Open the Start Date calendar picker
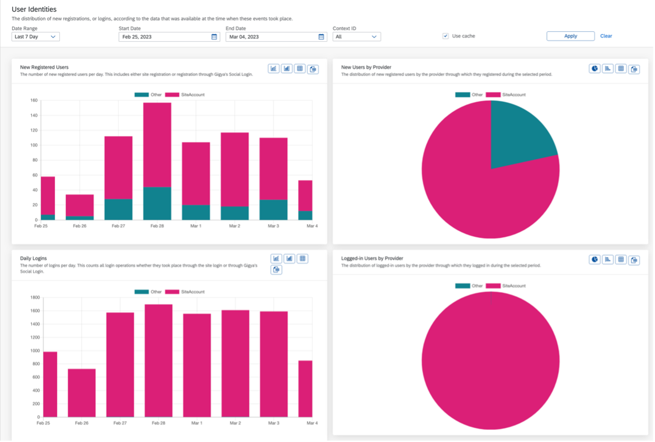 (x=214, y=37)
